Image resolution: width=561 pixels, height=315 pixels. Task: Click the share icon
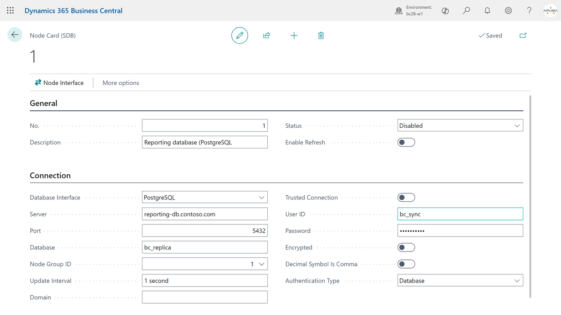266,35
